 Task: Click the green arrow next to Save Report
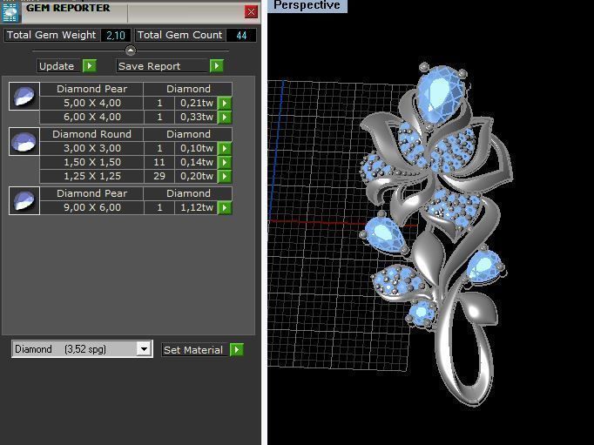click(217, 66)
